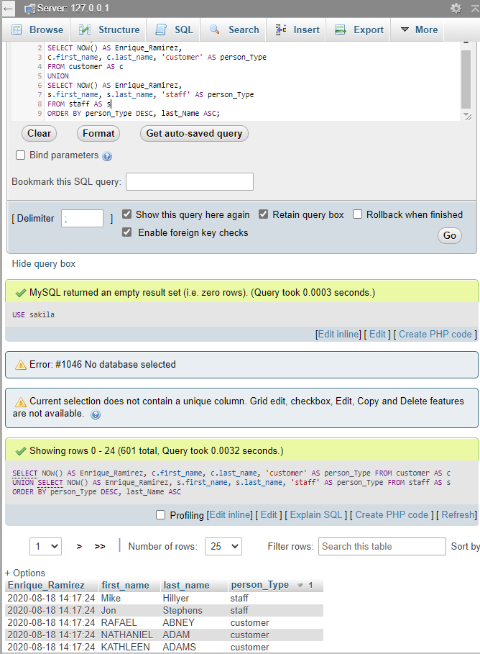Image resolution: width=480 pixels, height=654 pixels.
Task: Click the SQL tab icon
Action: [x=161, y=29]
